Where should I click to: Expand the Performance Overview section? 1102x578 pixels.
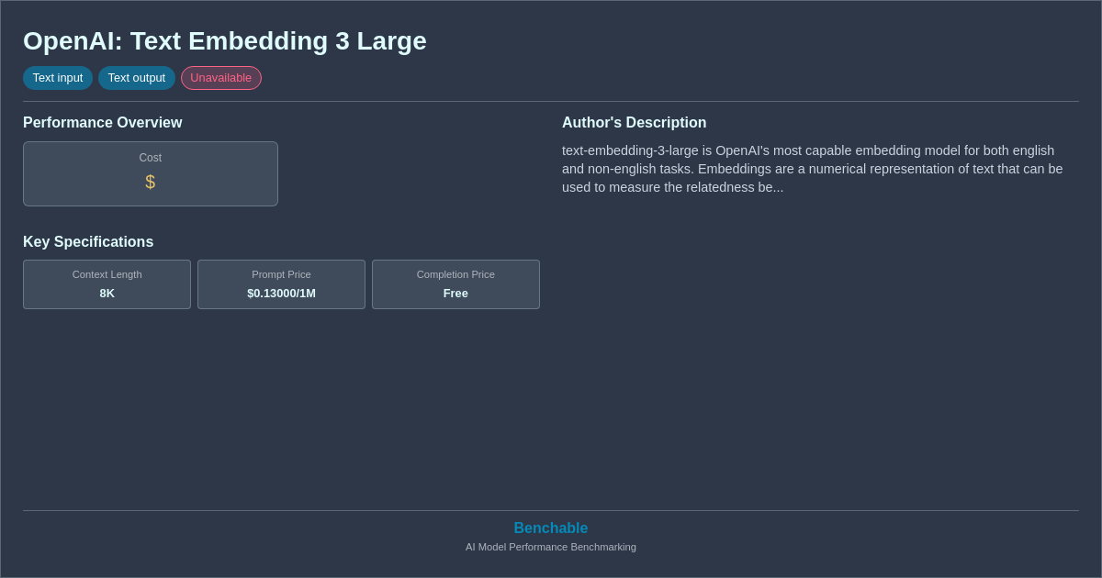(x=102, y=122)
